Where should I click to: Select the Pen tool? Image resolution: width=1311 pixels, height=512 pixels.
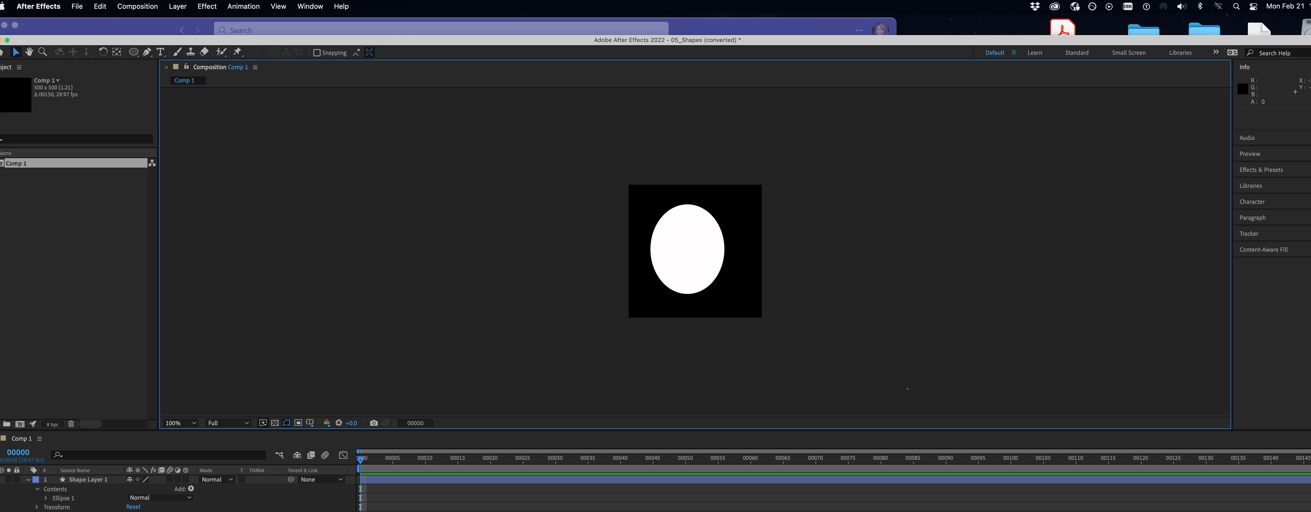tap(147, 52)
